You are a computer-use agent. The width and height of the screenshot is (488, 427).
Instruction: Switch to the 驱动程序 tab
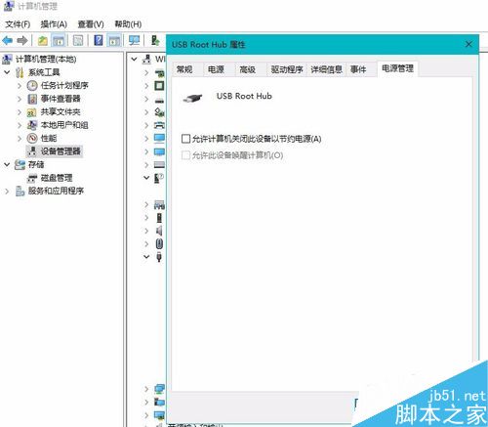287,69
